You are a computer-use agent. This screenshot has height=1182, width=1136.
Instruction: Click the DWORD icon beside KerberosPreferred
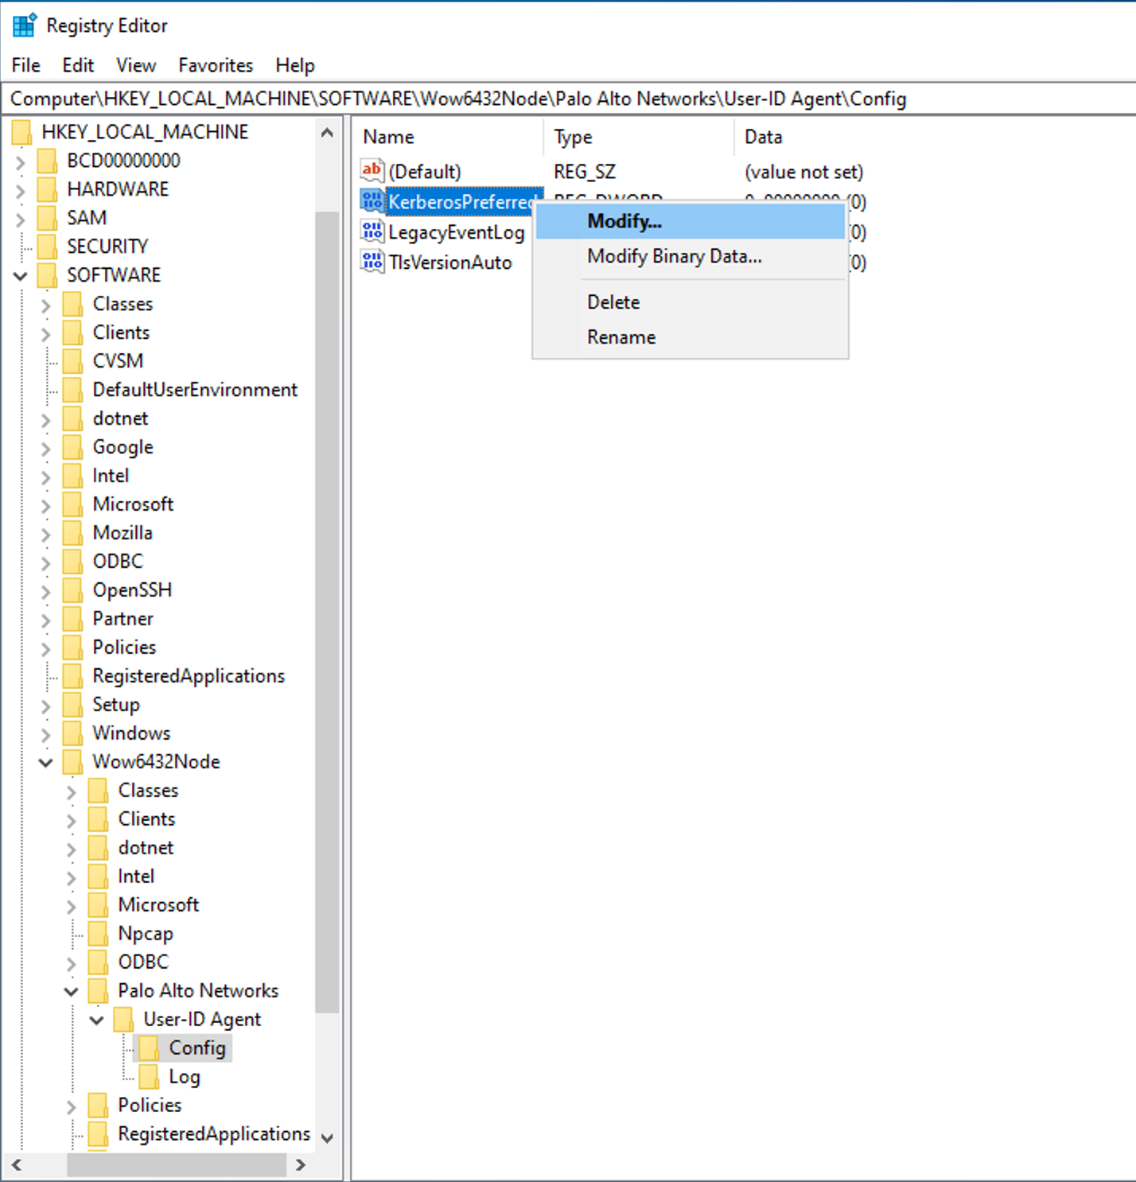371,200
